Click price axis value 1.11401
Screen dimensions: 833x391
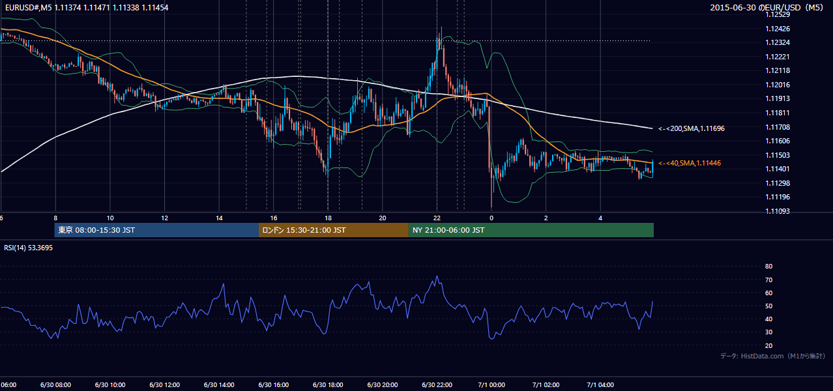pos(778,169)
